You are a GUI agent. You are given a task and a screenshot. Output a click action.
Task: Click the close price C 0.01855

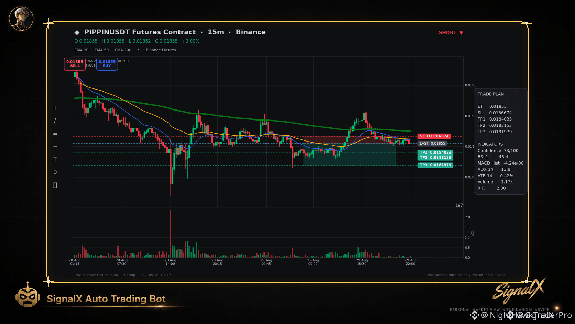pos(166,41)
